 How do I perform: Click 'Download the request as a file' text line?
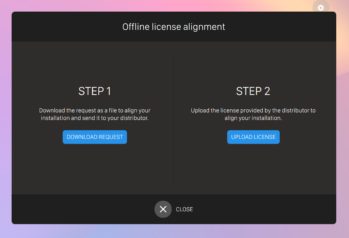pos(95,110)
